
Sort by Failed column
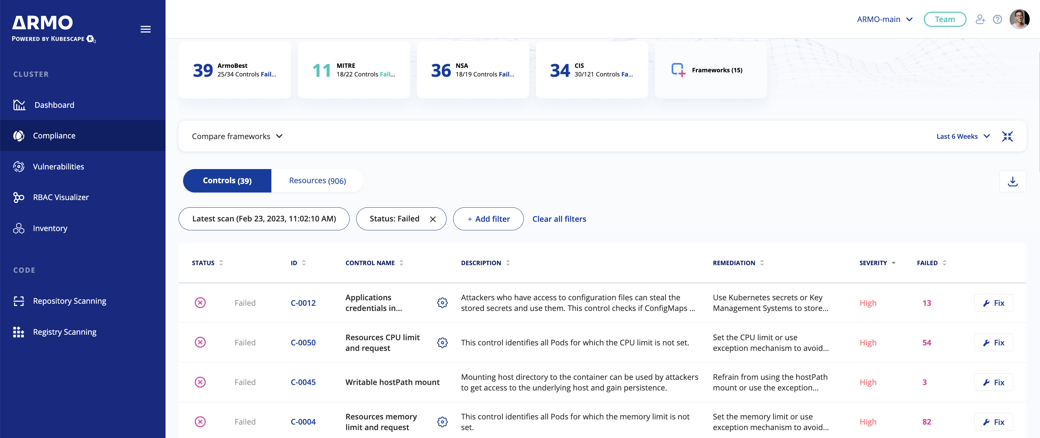pos(931,263)
